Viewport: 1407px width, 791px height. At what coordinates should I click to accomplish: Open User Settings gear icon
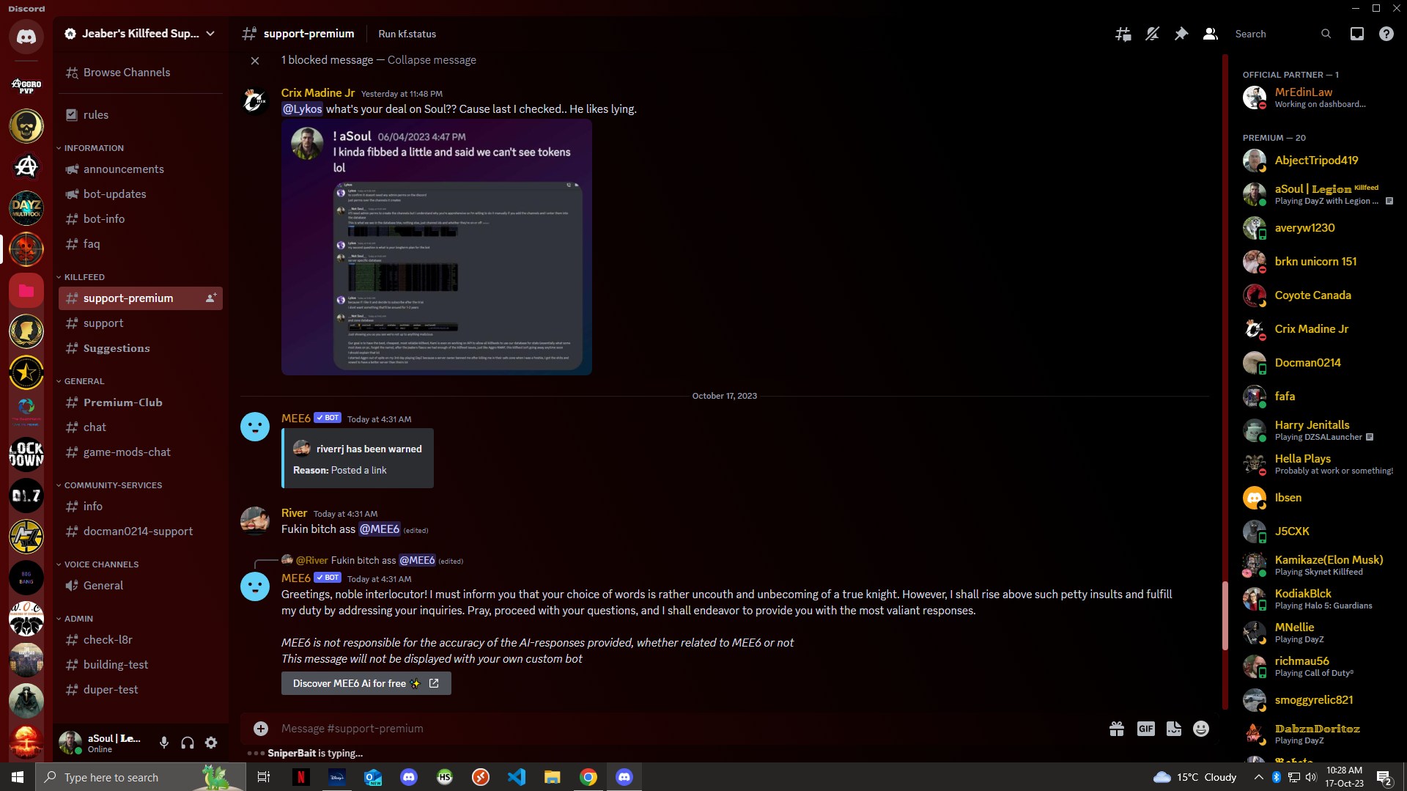pyautogui.click(x=211, y=743)
